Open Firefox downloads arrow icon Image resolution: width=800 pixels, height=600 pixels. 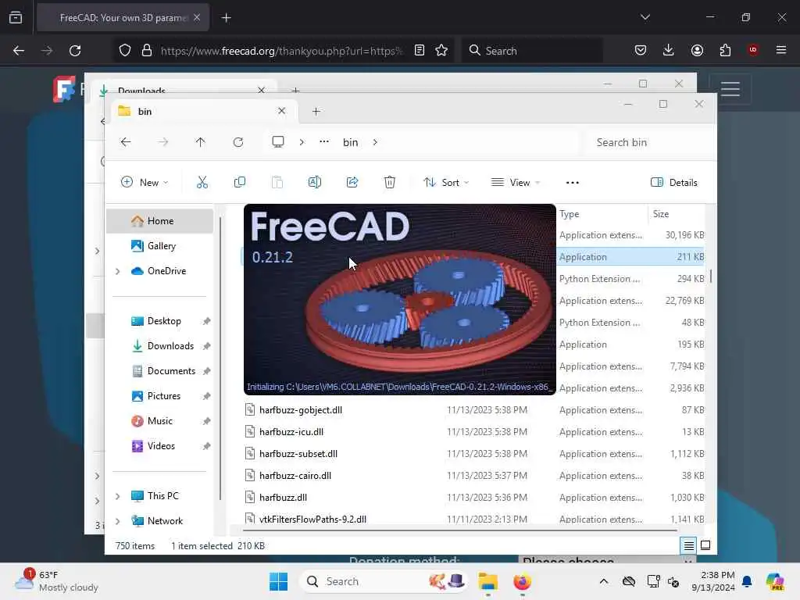(669, 50)
